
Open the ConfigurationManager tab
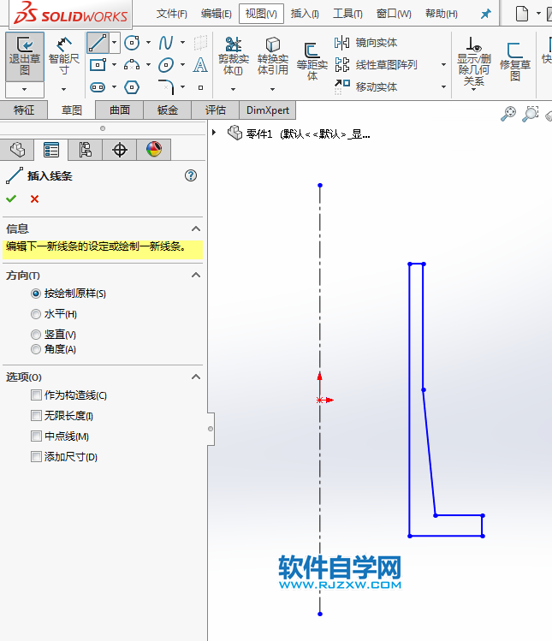(85, 150)
